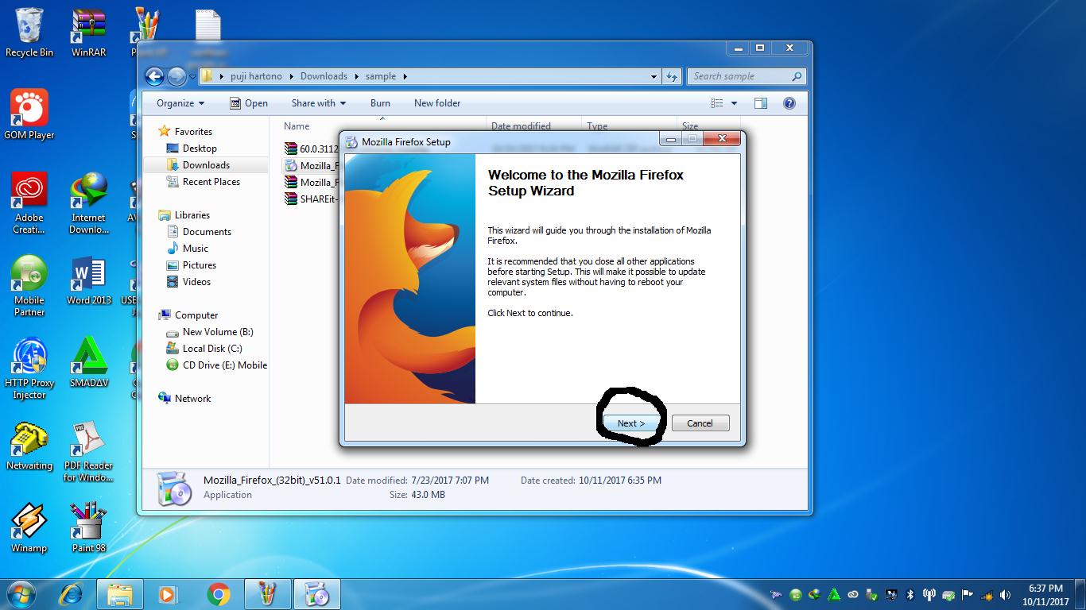
Task: Open Internet Explorer from the taskbar
Action: [x=72, y=593]
